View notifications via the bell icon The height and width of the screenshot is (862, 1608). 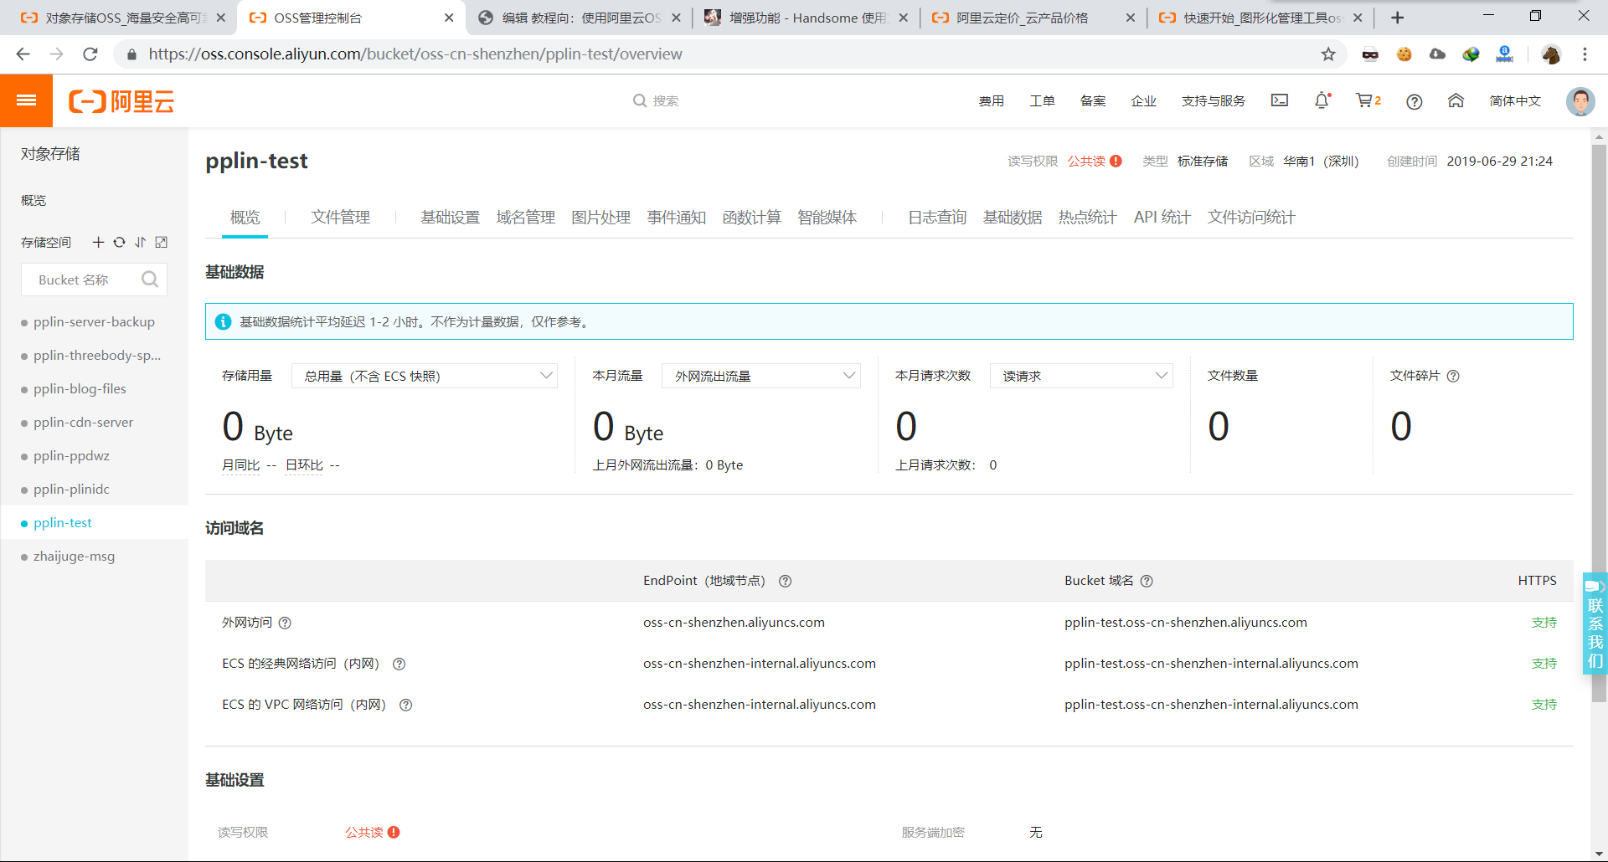[1321, 100]
